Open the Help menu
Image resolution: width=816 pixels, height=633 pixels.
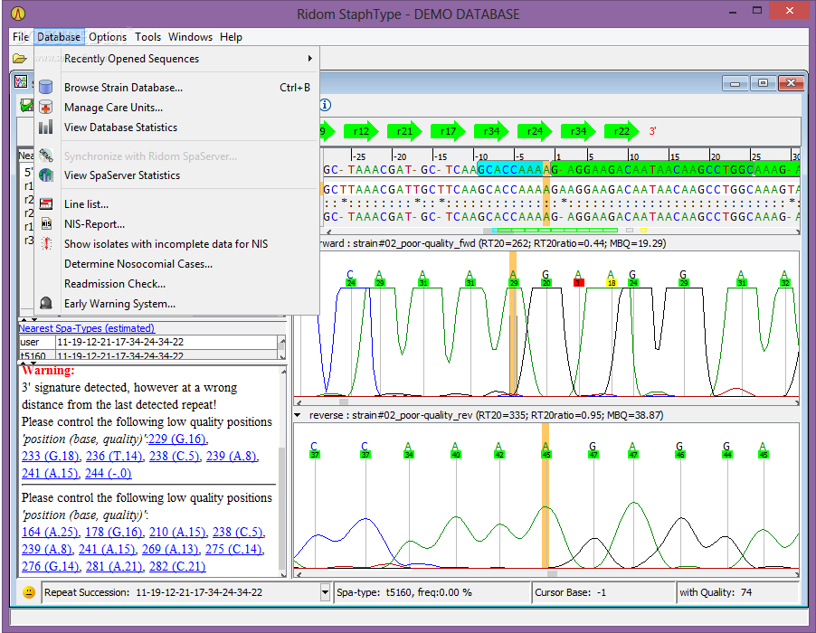pyautogui.click(x=231, y=37)
